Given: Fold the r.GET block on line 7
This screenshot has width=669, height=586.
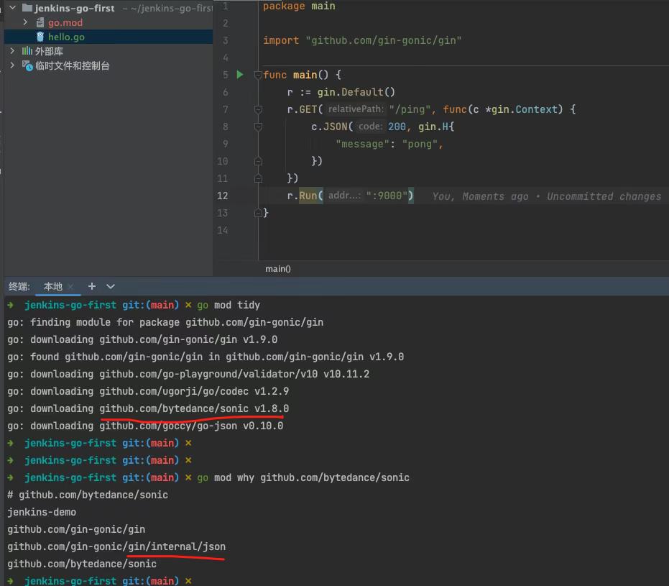Looking at the screenshot, I should (258, 109).
